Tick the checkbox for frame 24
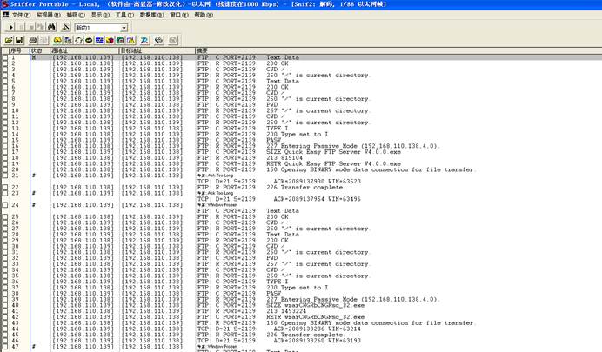 [4, 205]
